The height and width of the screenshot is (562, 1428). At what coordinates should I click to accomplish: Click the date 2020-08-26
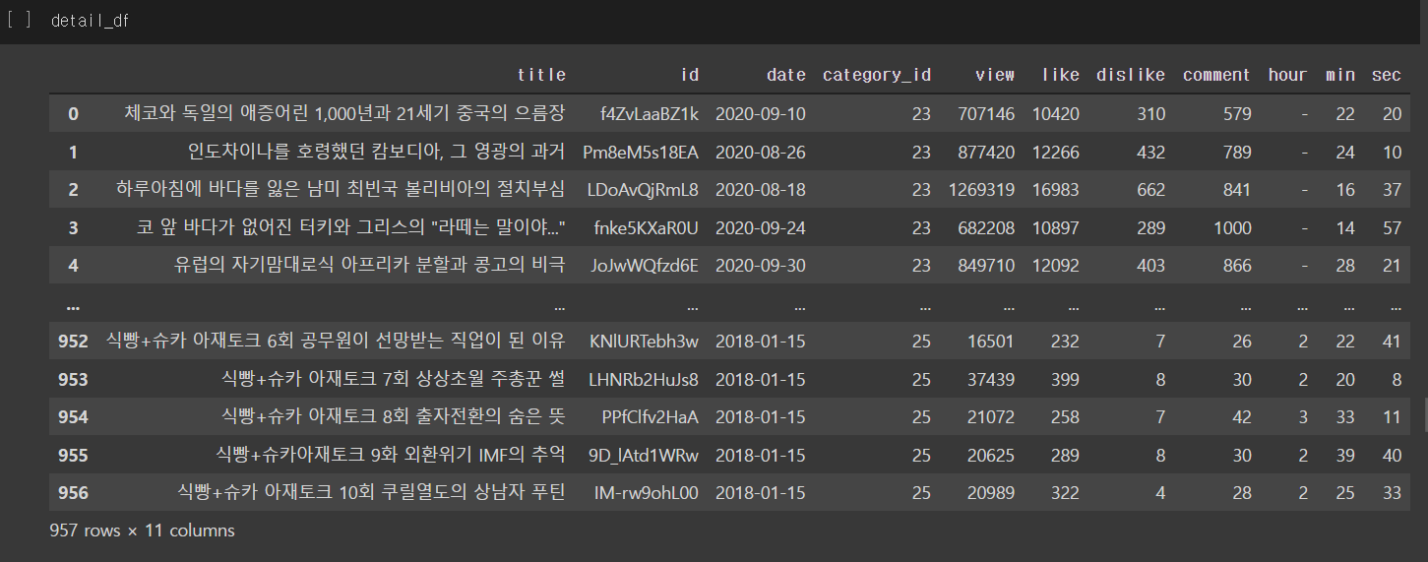point(761,152)
